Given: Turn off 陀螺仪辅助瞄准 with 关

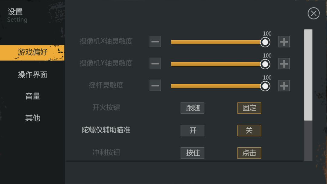Looking at the screenshot, I should [x=249, y=130].
